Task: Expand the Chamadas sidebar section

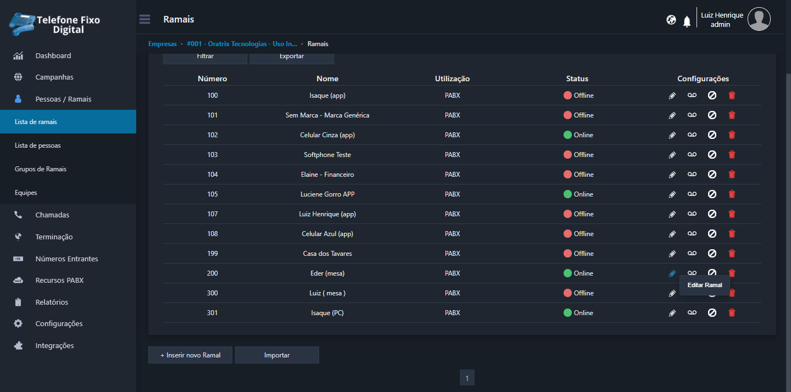Action: pyautogui.click(x=52, y=215)
